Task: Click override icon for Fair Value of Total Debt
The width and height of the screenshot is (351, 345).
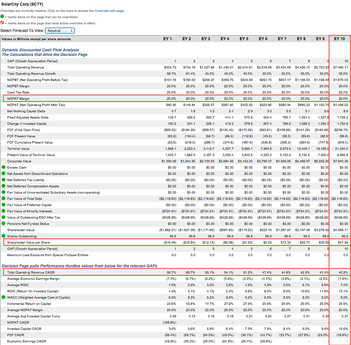Action: pos(3,199)
